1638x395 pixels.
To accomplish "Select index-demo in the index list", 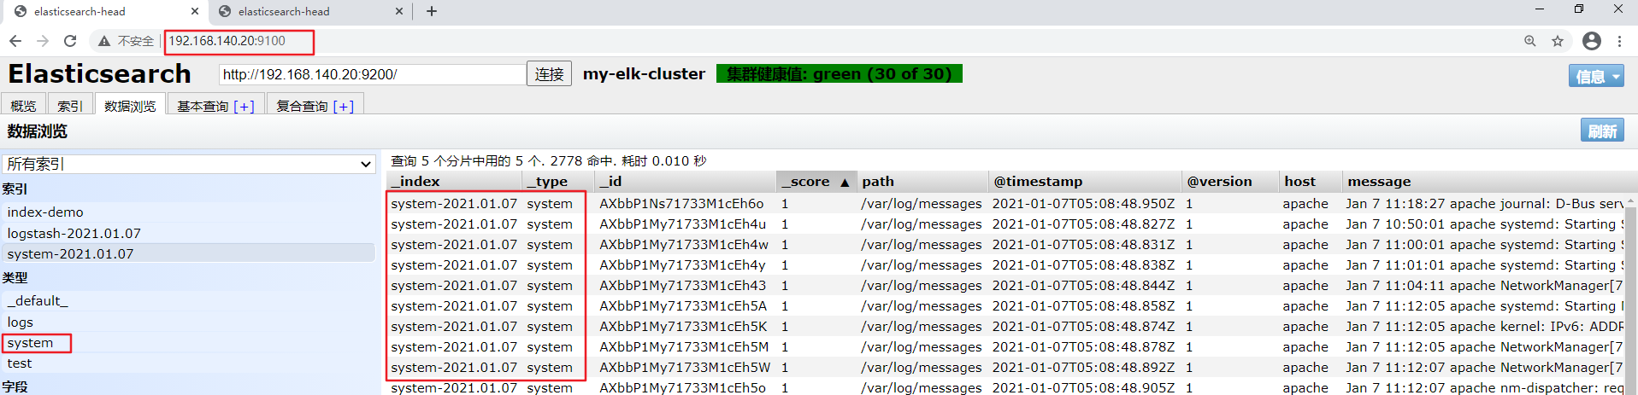I will [189, 212].
